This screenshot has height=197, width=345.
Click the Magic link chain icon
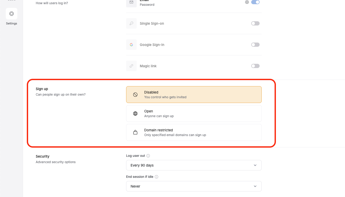[131, 66]
